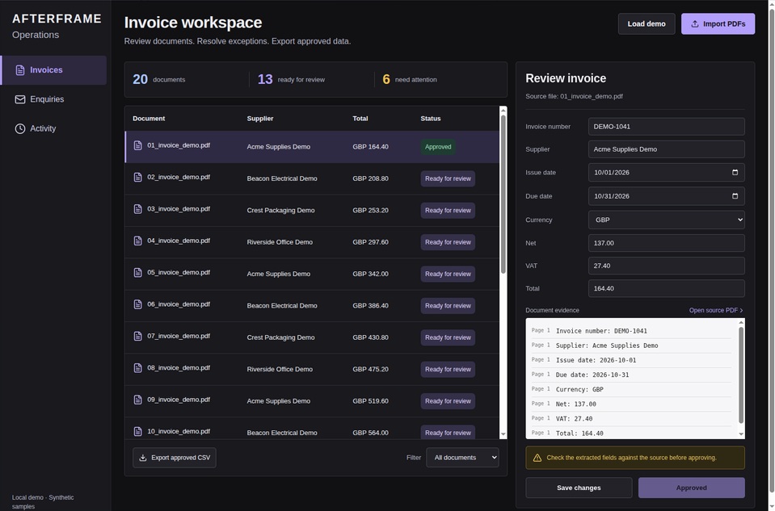Screen dimensions: 775x511
Task: Click the Approved status badge for 01_invoice_demo.pdf
Action: click(x=438, y=147)
